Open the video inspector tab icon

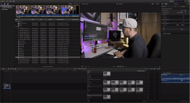point(163,4)
